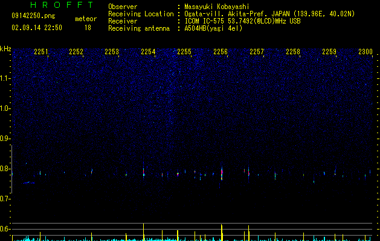Image resolution: width=380 pixels, height=241 pixels.
Task: Click the 2255 time marker
Action: 184,52
